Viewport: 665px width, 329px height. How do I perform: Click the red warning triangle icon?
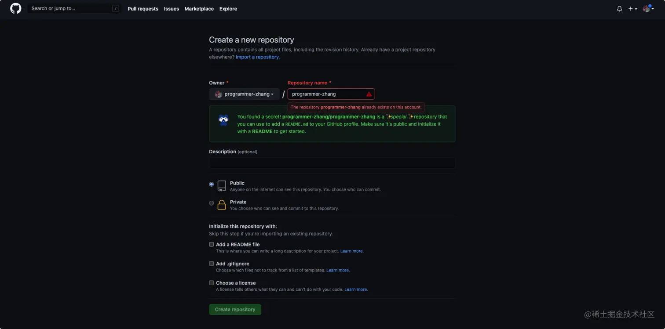369,94
